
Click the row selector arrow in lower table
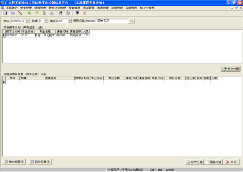[x=4, y=82]
